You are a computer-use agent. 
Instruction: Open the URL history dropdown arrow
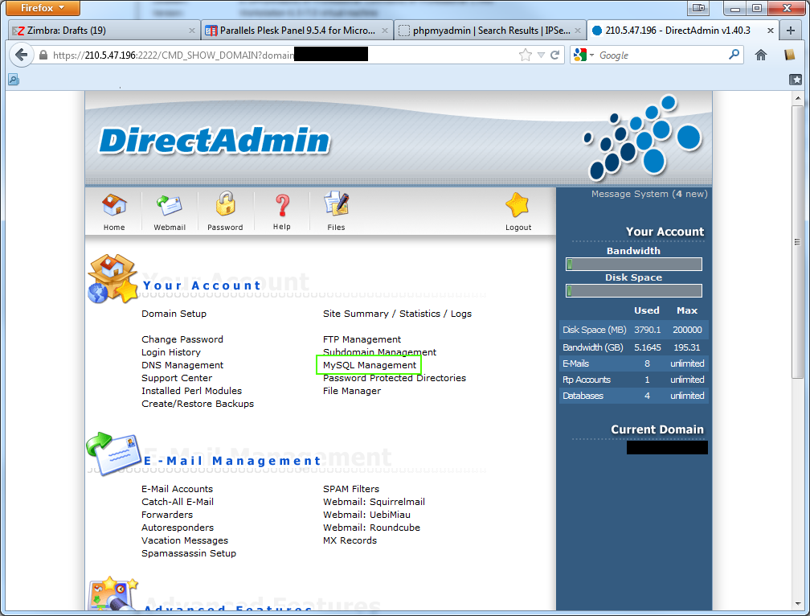pos(541,55)
